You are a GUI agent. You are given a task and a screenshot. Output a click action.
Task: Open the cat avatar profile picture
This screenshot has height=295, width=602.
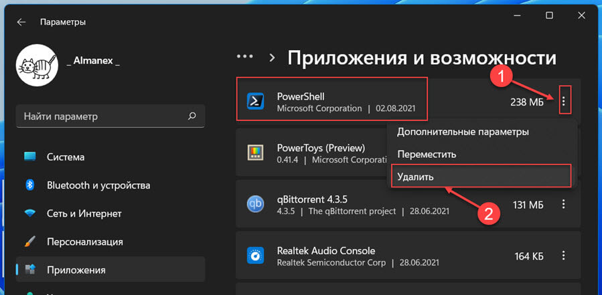(x=37, y=65)
